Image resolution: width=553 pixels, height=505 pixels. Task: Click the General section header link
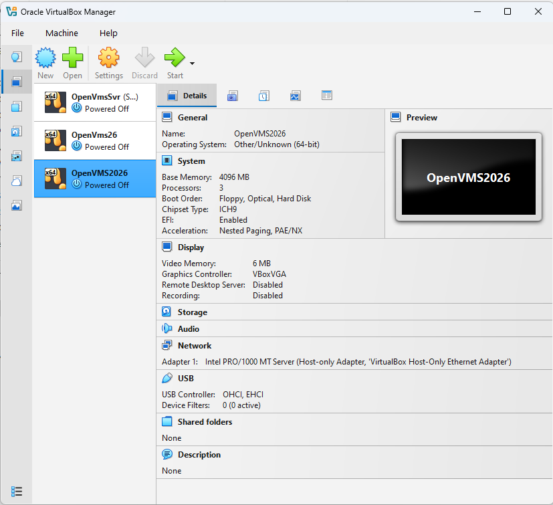click(x=192, y=118)
